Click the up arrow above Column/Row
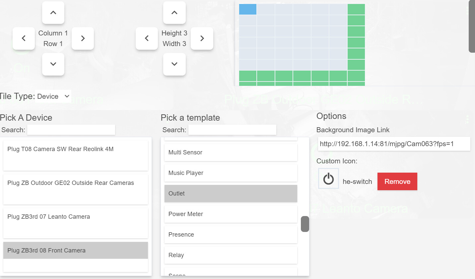The height and width of the screenshot is (279, 475). point(53,13)
